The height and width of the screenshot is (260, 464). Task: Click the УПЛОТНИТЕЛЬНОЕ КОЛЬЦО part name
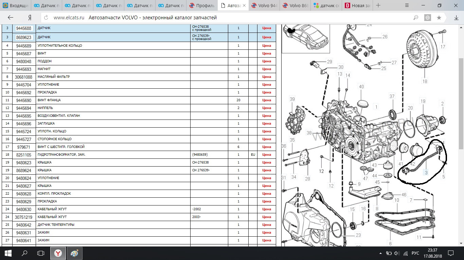[x=60, y=46]
